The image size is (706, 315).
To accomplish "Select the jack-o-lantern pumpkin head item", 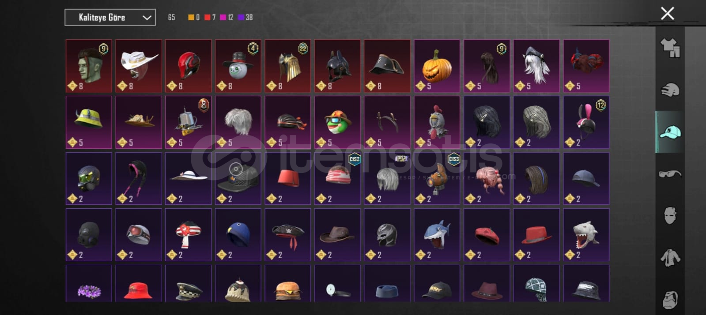I will tap(437, 66).
